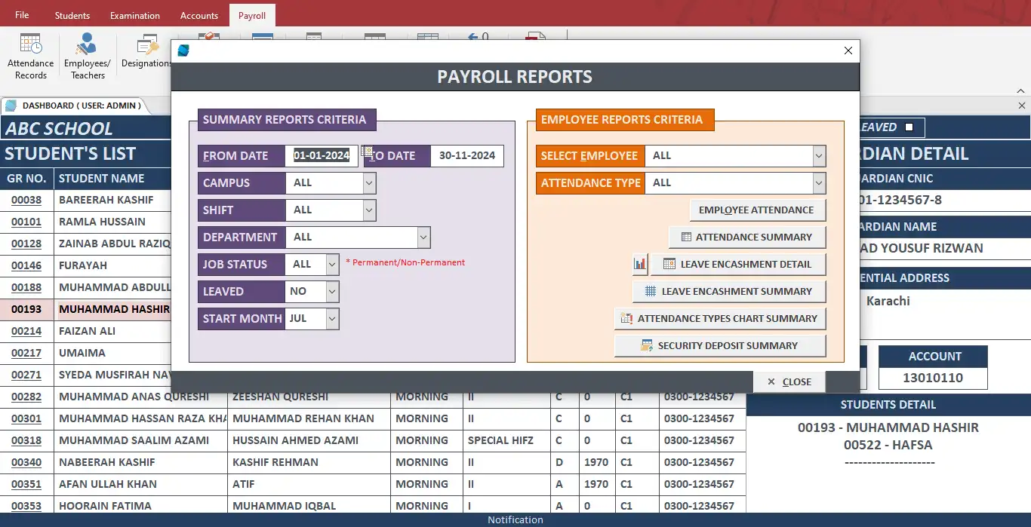Change the START MONTH dropdown
This screenshot has width=1031, height=527.
click(x=333, y=318)
